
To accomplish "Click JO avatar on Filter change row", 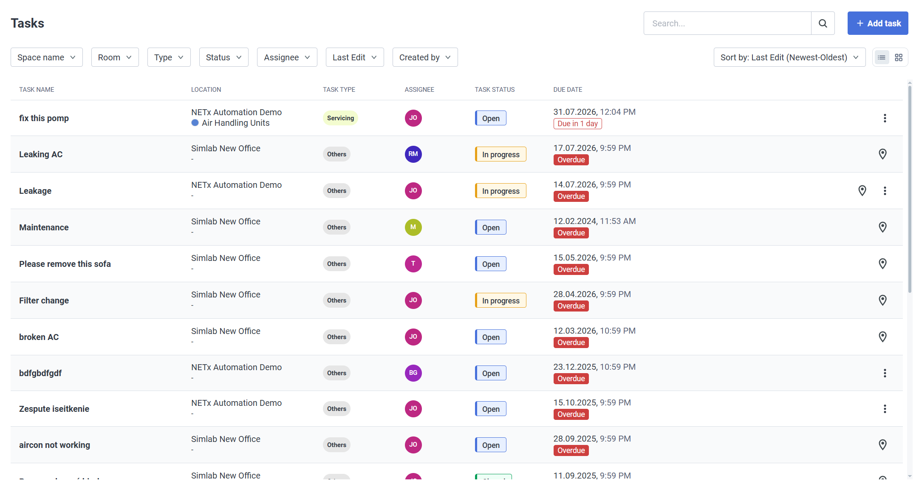I will point(413,300).
